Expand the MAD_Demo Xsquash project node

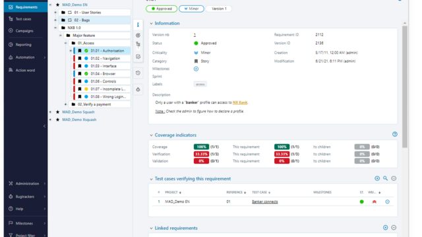click(x=50, y=120)
